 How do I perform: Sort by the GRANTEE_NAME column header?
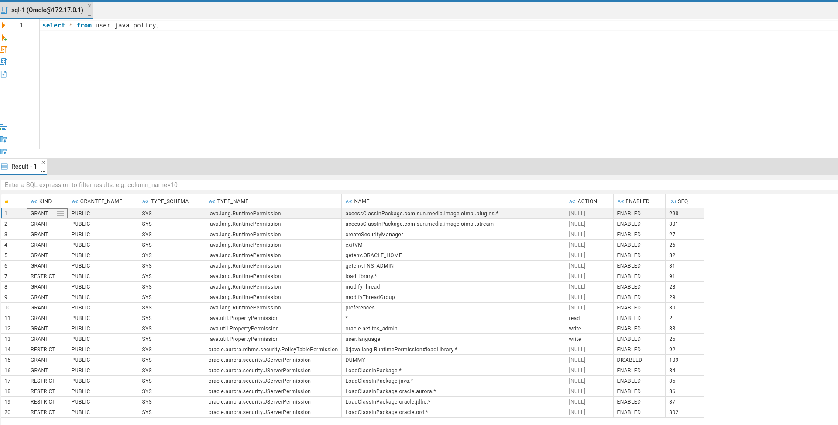point(103,201)
